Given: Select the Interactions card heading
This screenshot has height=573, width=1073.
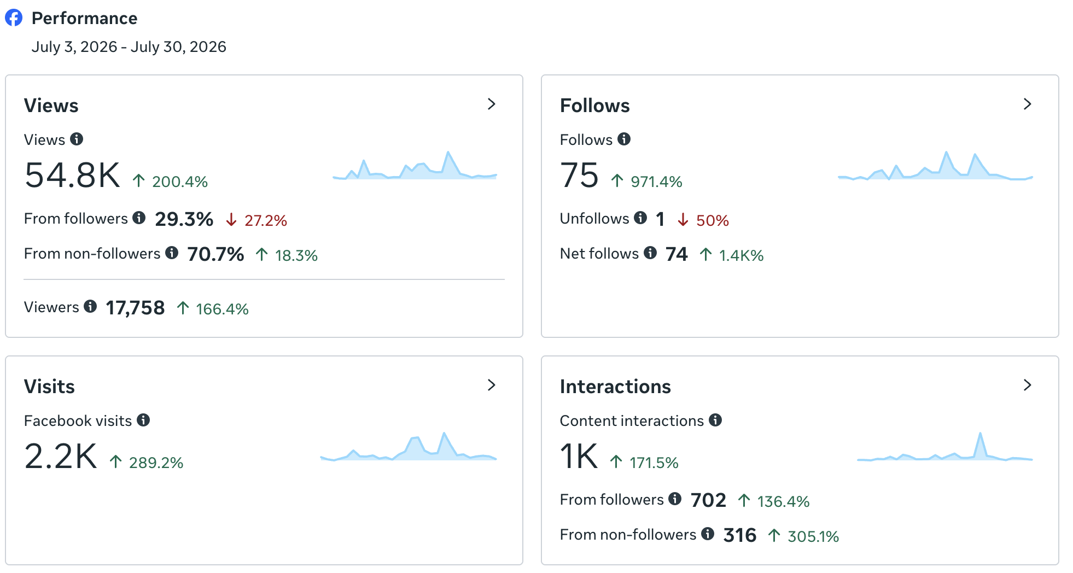Looking at the screenshot, I should [615, 387].
